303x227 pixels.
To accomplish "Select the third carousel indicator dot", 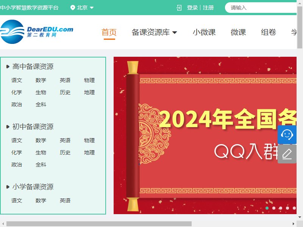I will (281, 208).
